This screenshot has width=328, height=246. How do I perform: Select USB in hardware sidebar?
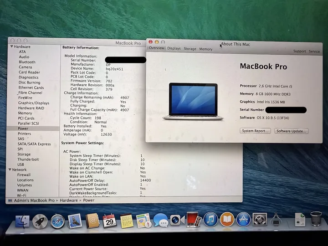click(x=20, y=164)
